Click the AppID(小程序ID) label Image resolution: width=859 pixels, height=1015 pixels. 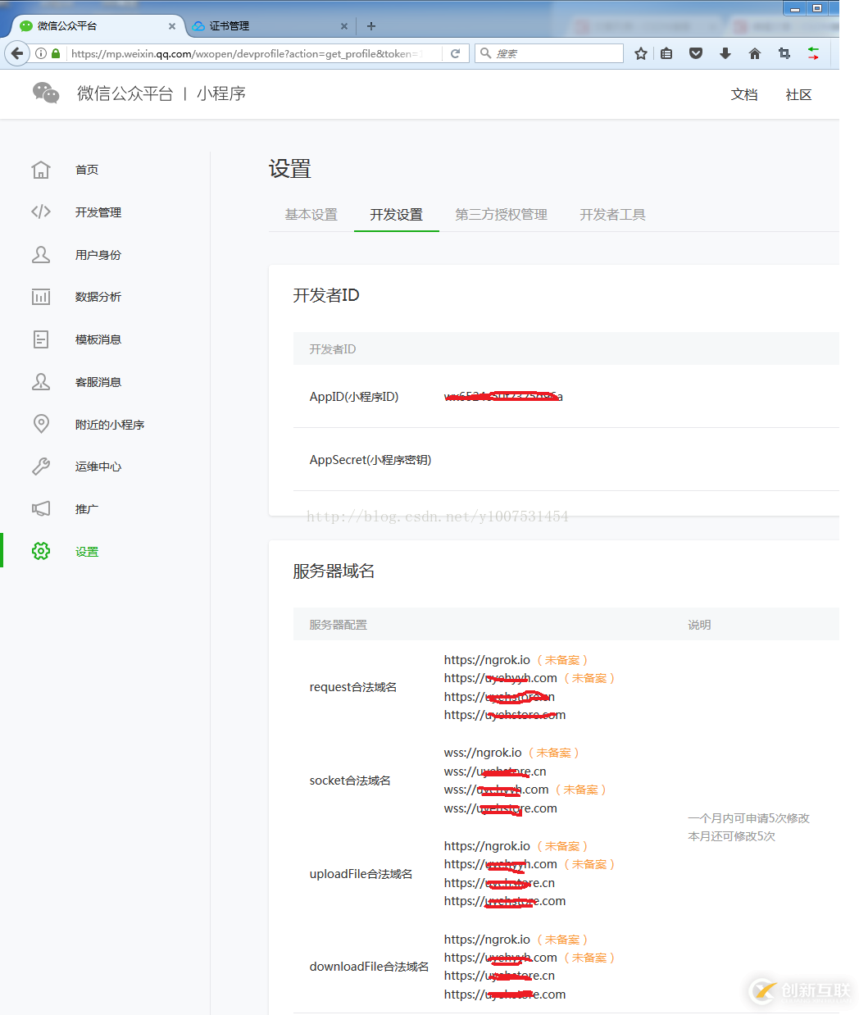pyautogui.click(x=354, y=397)
